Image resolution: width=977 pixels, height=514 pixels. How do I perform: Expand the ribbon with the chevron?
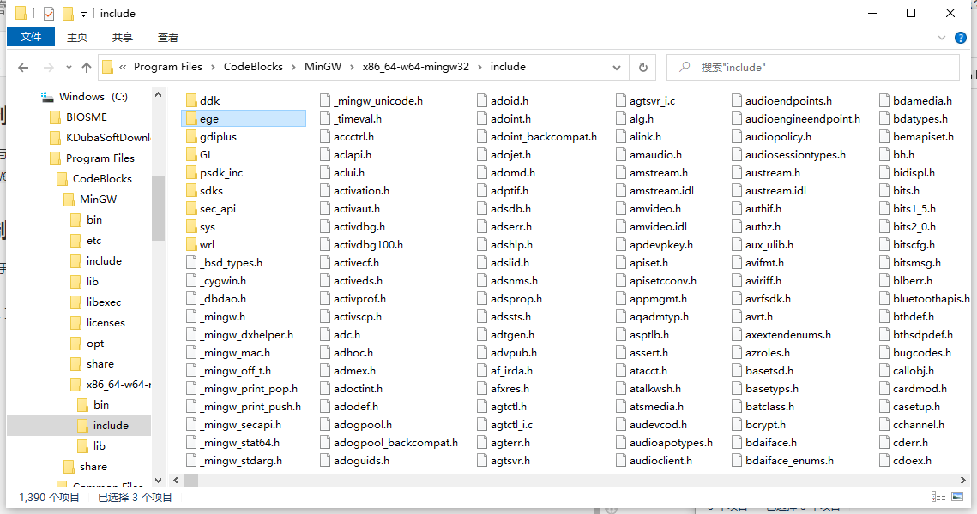pos(942,38)
